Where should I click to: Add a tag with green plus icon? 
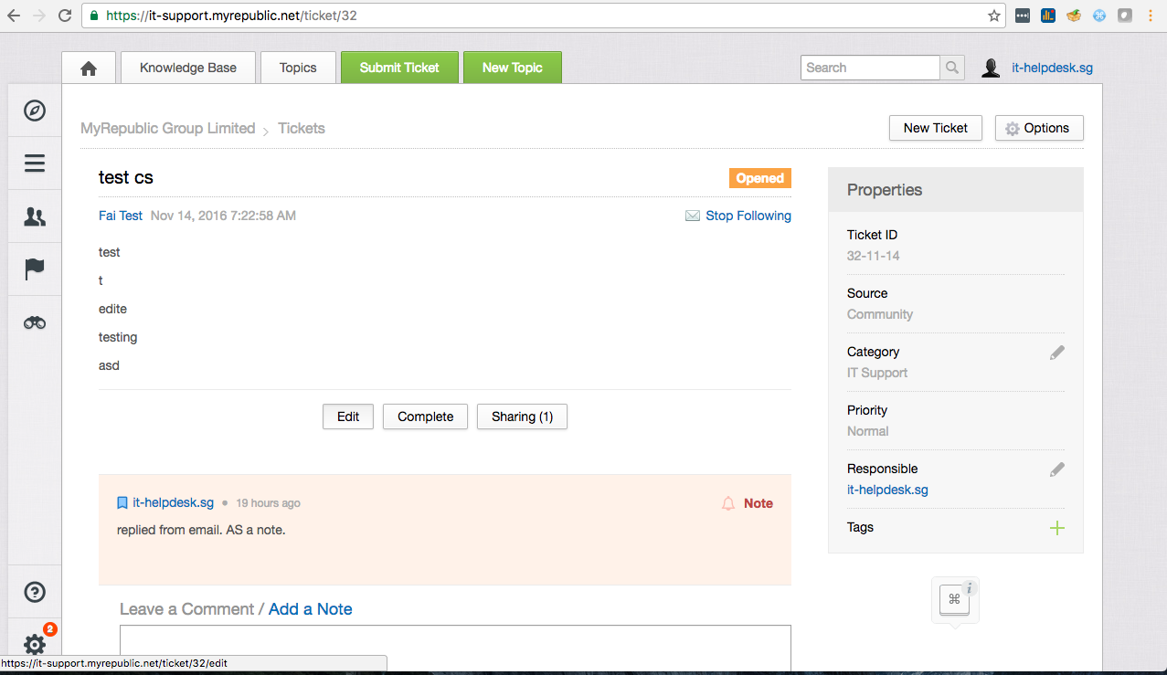click(x=1056, y=528)
